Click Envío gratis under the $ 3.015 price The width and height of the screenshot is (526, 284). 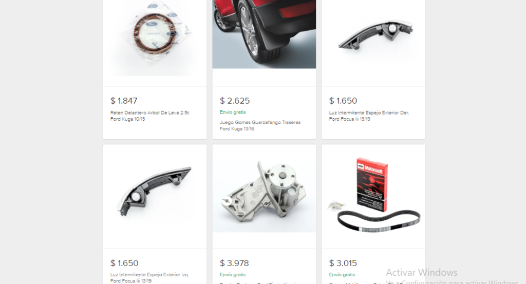pos(342,275)
